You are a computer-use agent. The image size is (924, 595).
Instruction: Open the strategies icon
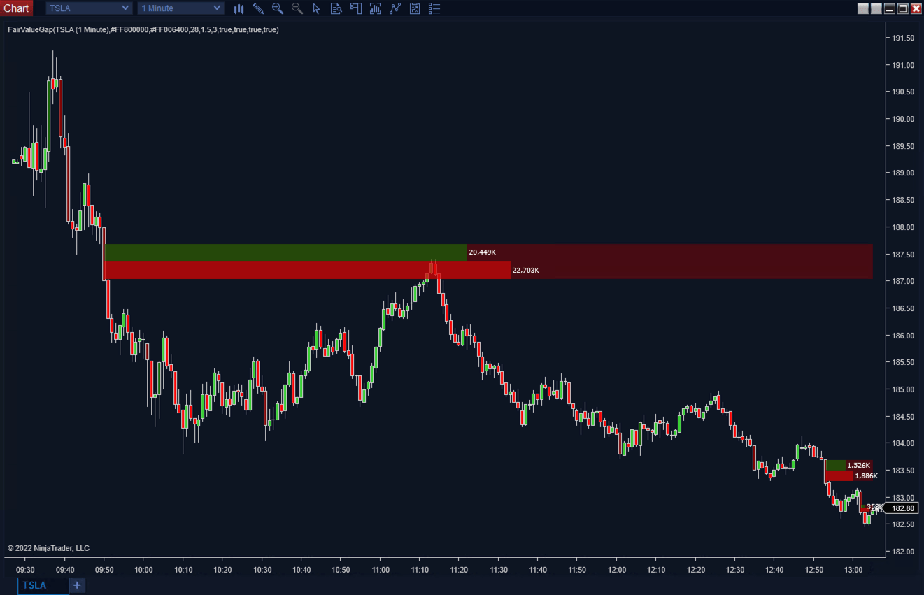point(395,8)
